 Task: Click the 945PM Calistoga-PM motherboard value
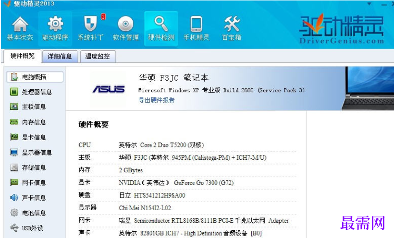(193, 157)
